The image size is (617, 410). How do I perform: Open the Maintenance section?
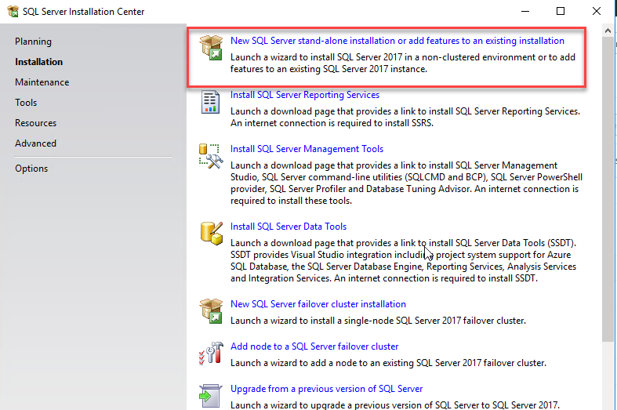point(42,82)
